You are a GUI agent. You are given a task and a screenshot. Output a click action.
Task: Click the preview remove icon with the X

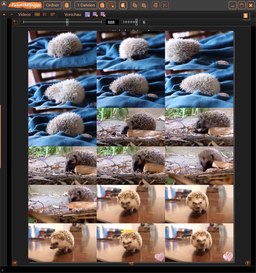103,14
